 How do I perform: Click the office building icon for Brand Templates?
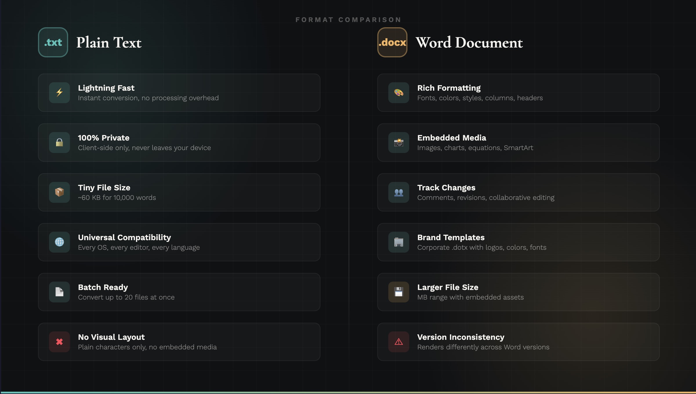(x=399, y=242)
